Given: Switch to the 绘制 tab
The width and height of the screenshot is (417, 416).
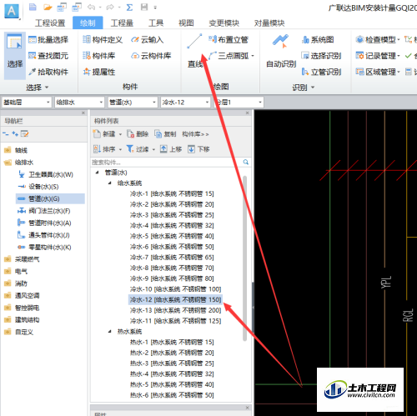Looking at the screenshot, I should click(x=88, y=23).
